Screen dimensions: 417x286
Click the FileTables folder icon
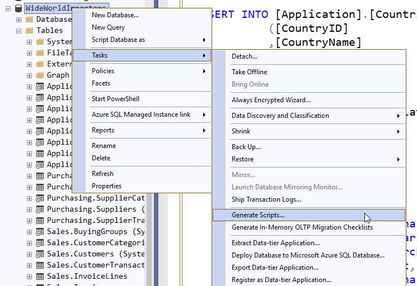40,53
